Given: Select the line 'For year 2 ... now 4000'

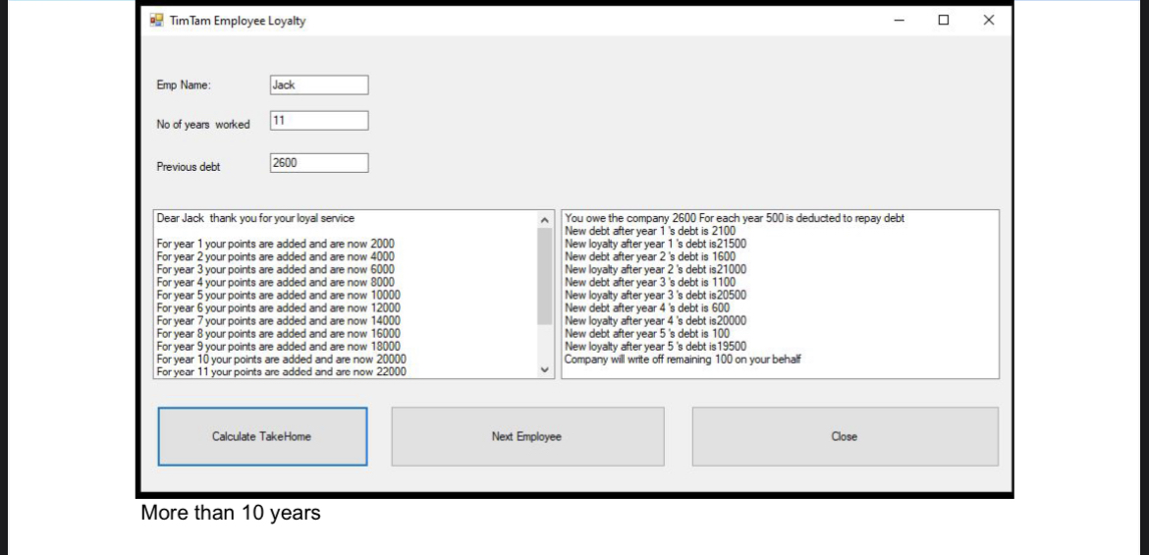Looking at the screenshot, I should point(276,256).
